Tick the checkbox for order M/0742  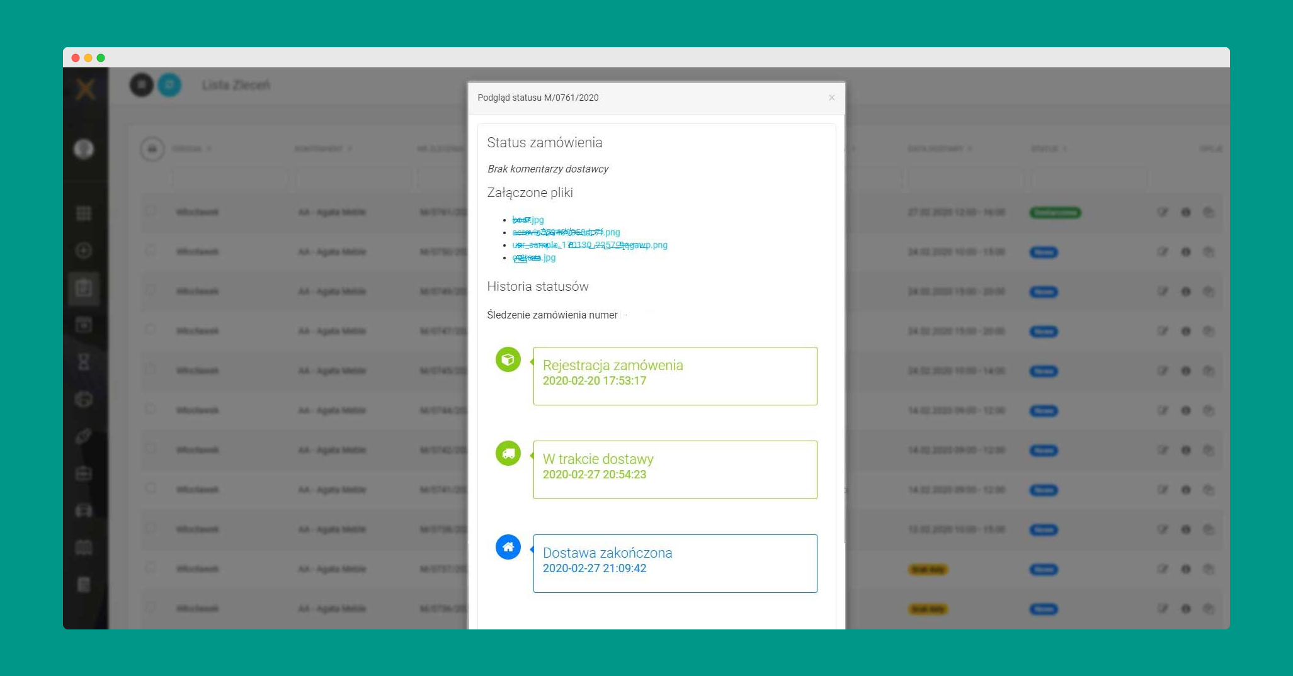point(151,449)
